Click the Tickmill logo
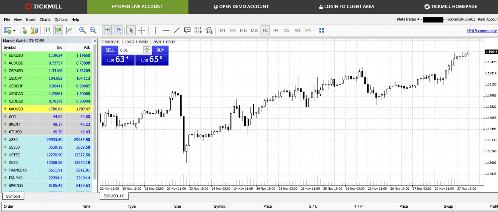Viewport: 498px width, 212px height. click(x=43, y=7)
